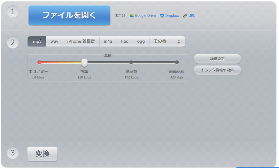Open the その他 format dropdown

point(167,42)
